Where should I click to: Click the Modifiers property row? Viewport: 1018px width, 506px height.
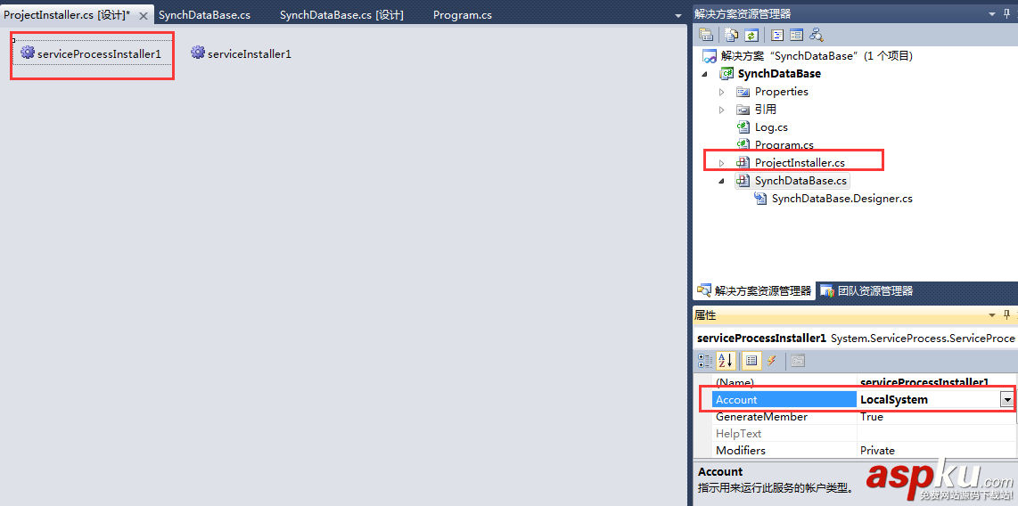[864, 450]
